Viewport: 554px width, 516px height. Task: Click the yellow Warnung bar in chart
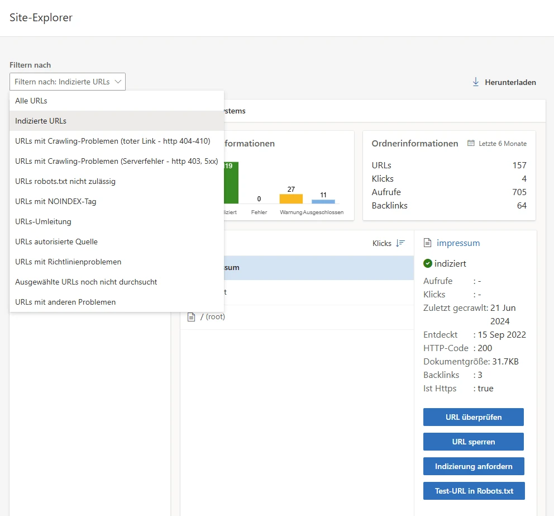click(x=291, y=199)
